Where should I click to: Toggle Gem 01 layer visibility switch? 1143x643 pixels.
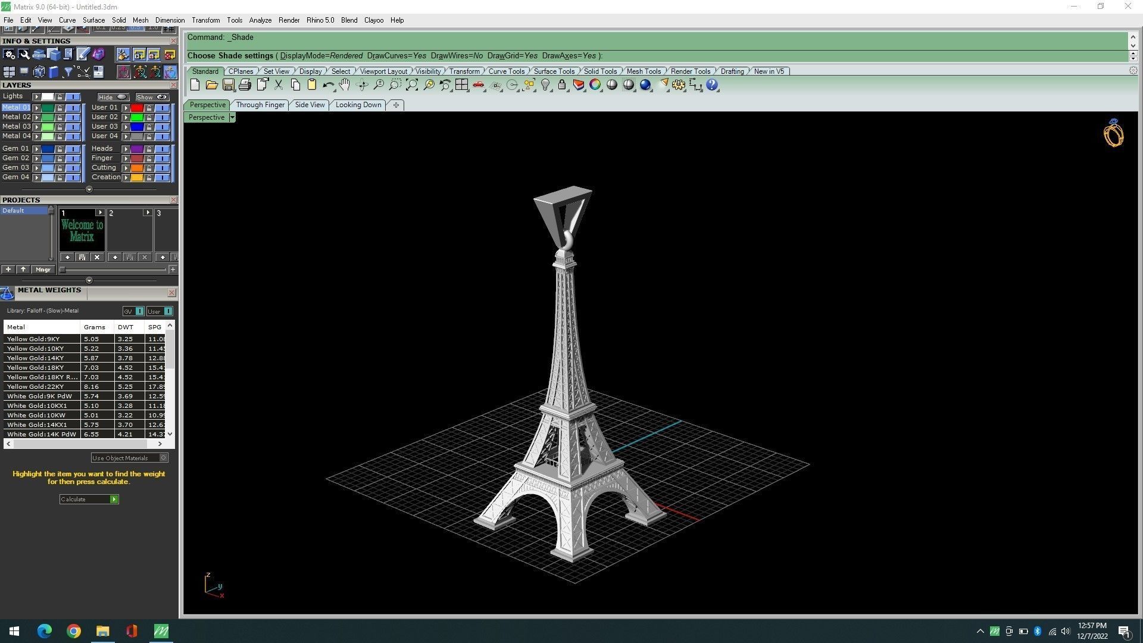pyautogui.click(x=73, y=149)
